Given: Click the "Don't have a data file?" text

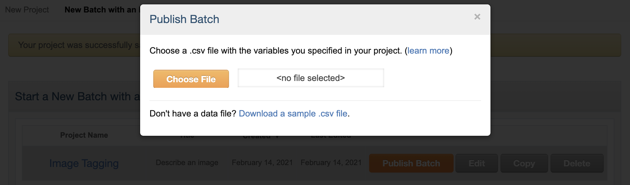Looking at the screenshot, I should tap(193, 114).
